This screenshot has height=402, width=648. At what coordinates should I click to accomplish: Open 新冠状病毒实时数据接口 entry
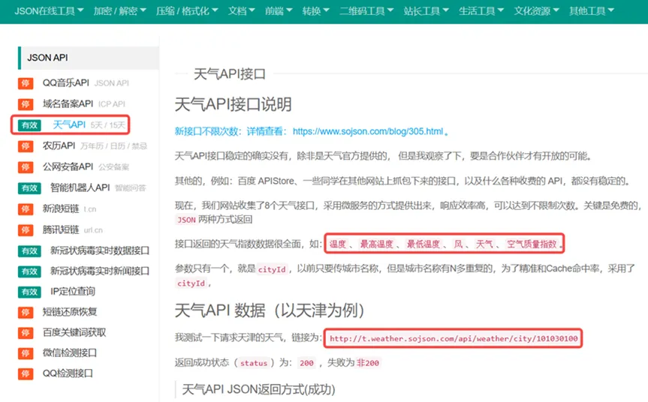pyautogui.click(x=100, y=250)
